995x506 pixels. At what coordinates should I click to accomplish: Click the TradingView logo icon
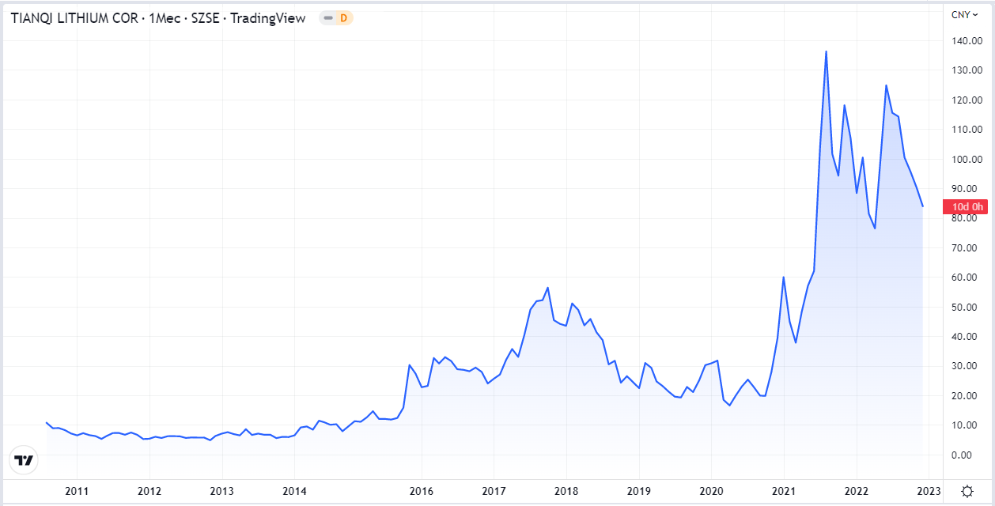pos(25,460)
